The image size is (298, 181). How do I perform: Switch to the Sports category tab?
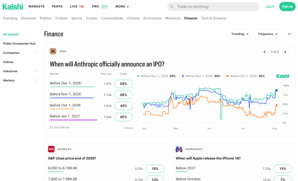(77, 18)
